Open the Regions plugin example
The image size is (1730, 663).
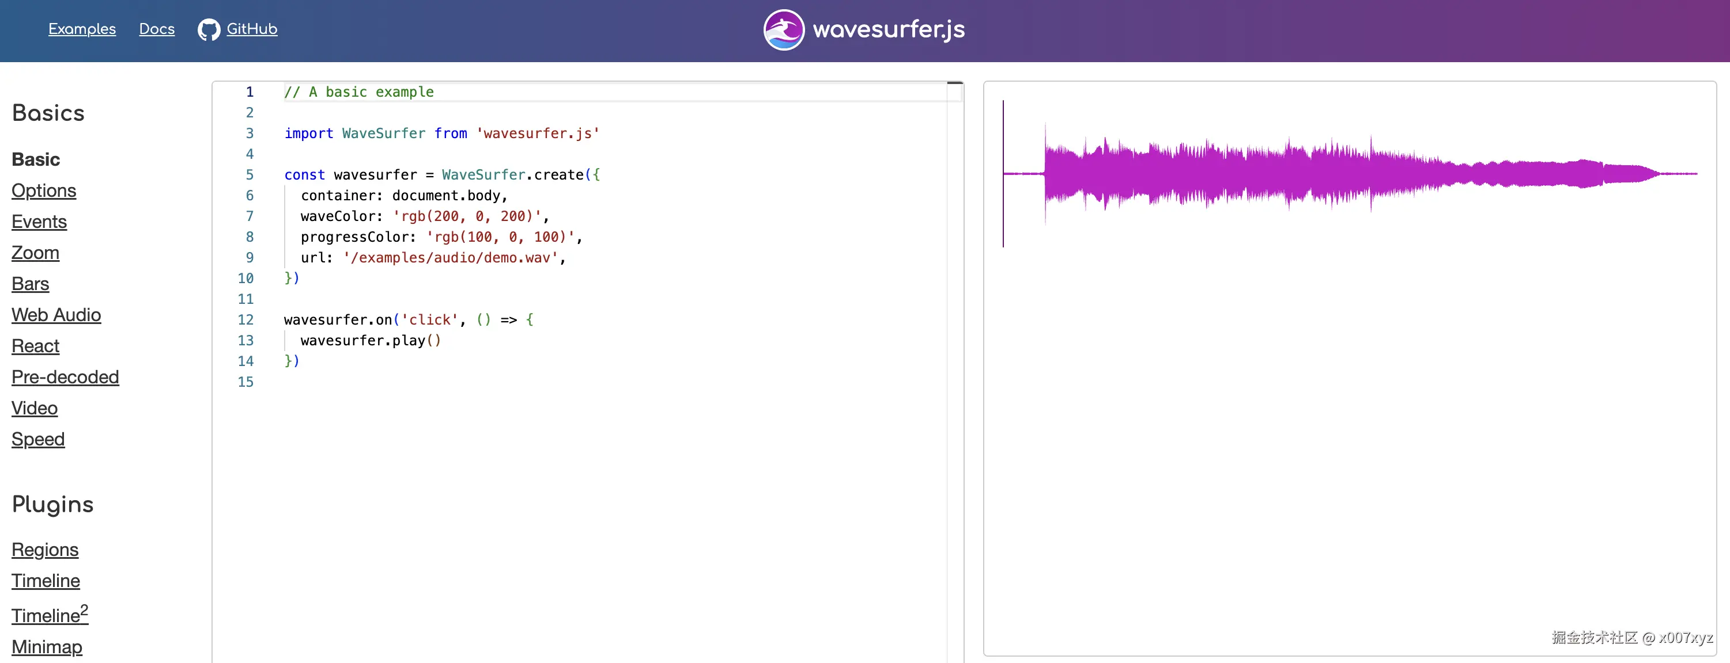[x=45, y=550]
